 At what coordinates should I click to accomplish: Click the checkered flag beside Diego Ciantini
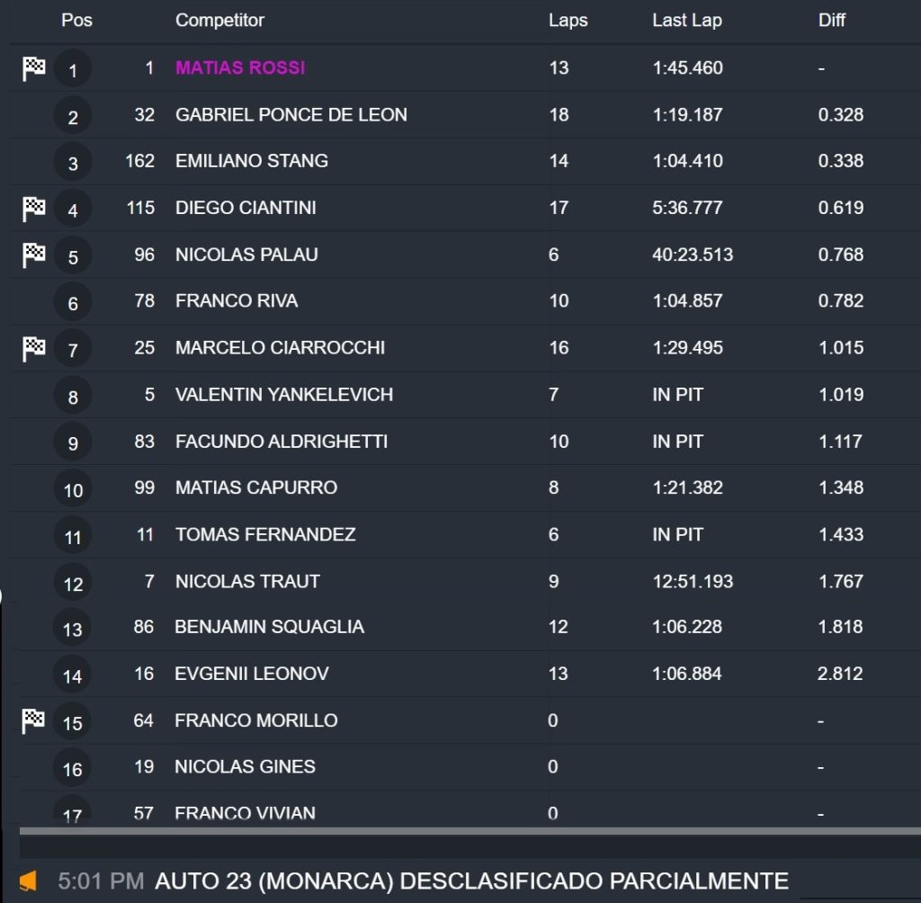pyautogui.click(x=34, y=209)
